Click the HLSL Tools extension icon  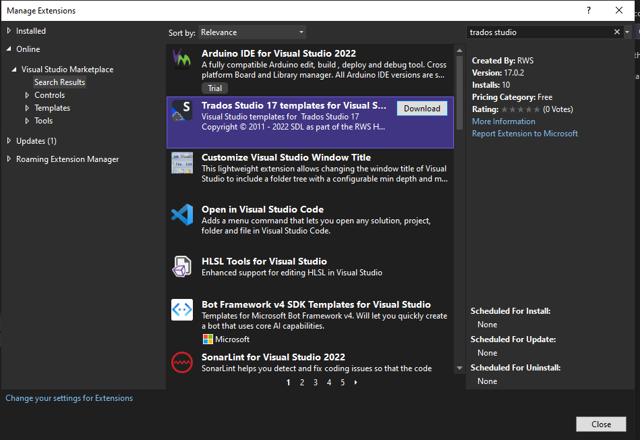182,267
